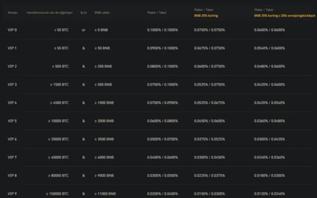The image size is (317, 198).
Task: Select the ≥ 150000 BTC volume cell
Action: (x=57, y=194)
